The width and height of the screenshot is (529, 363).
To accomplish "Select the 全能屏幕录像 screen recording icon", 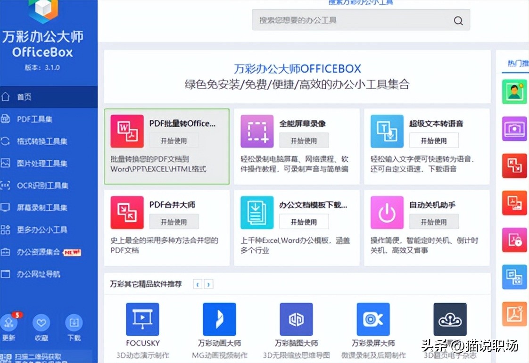I will pos(256,131).
